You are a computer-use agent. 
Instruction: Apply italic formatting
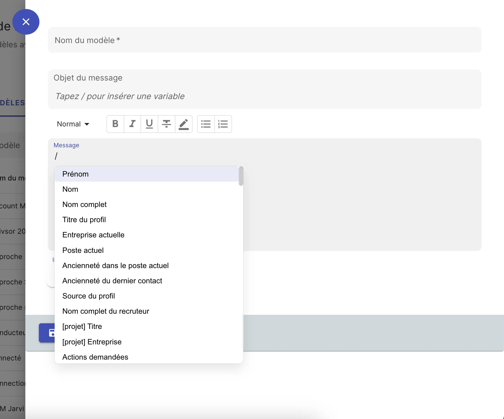click(x=132, y=124)
